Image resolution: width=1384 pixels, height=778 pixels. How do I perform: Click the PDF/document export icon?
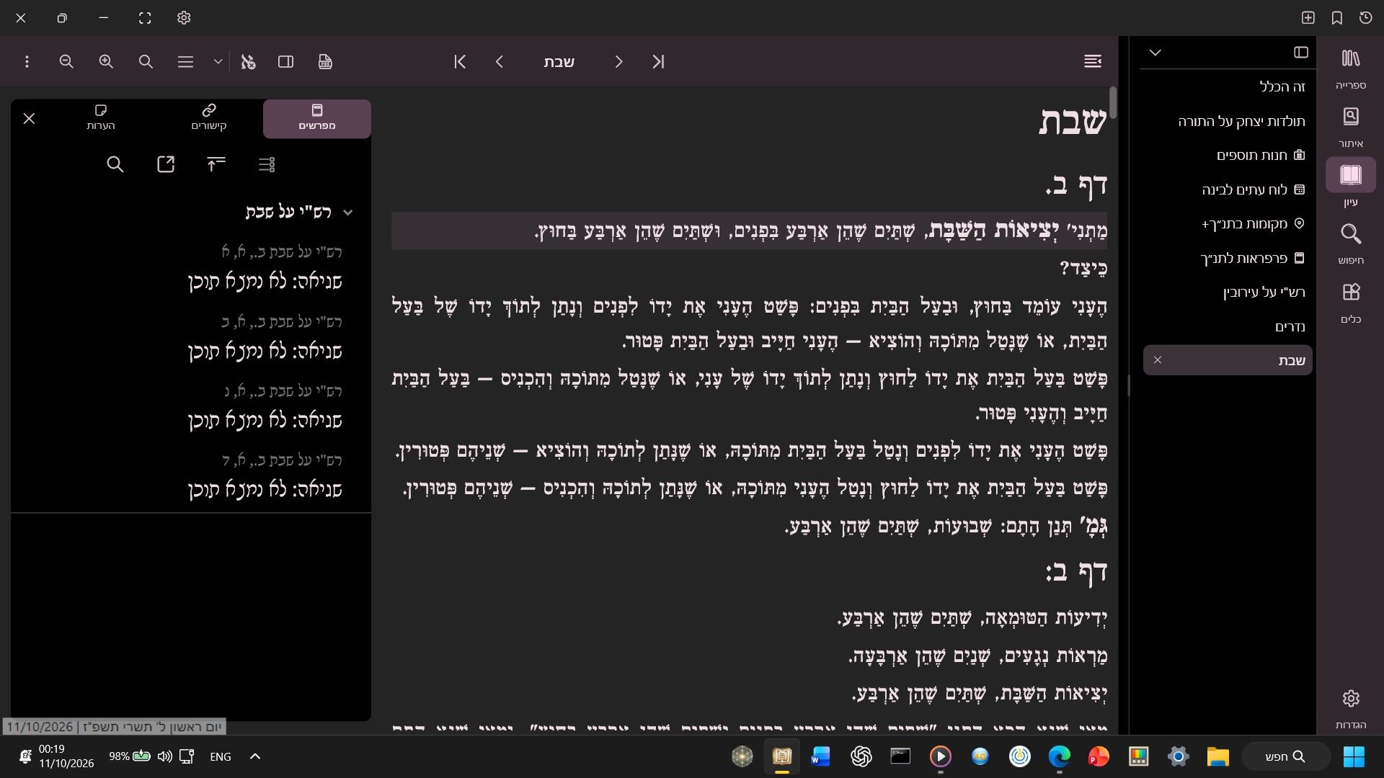pyautogui.click(x=325, y=62)
